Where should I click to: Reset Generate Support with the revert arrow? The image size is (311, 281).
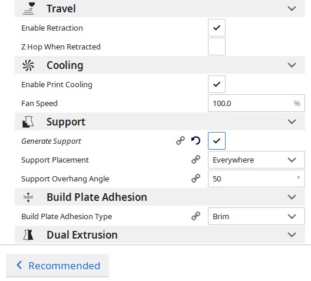196,141
